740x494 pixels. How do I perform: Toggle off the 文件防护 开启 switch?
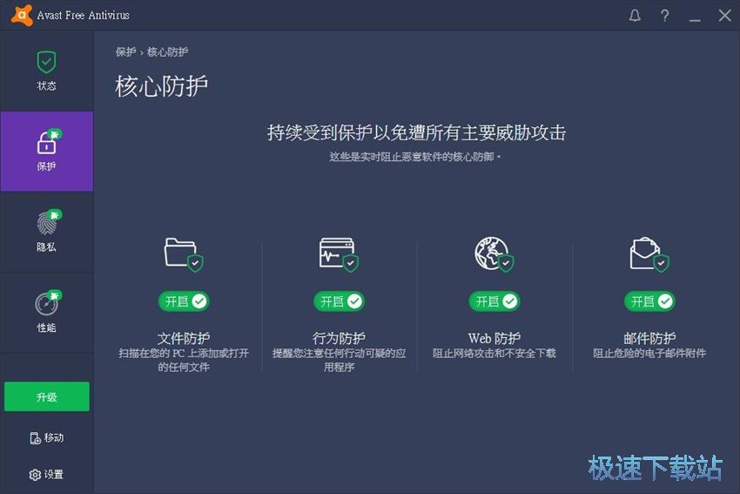pyautogui.click(x=184, y=301)
